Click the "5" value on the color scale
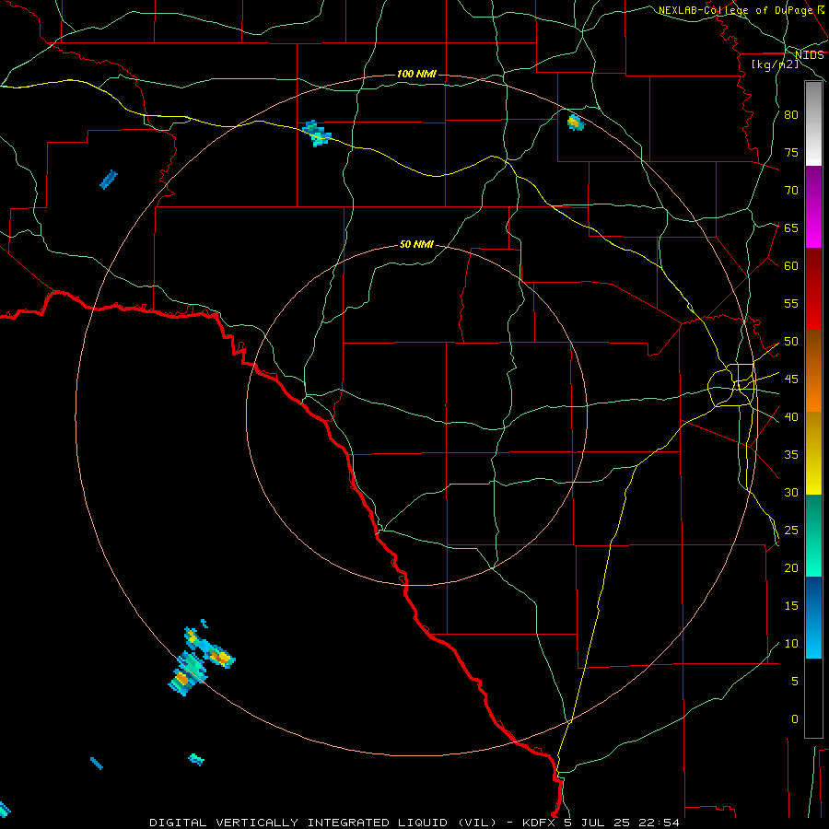 click(x=795, y=682)
